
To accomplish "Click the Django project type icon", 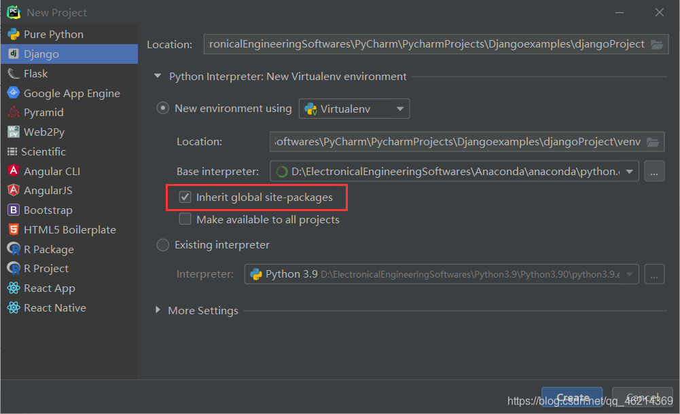I will tap(14, 54).
